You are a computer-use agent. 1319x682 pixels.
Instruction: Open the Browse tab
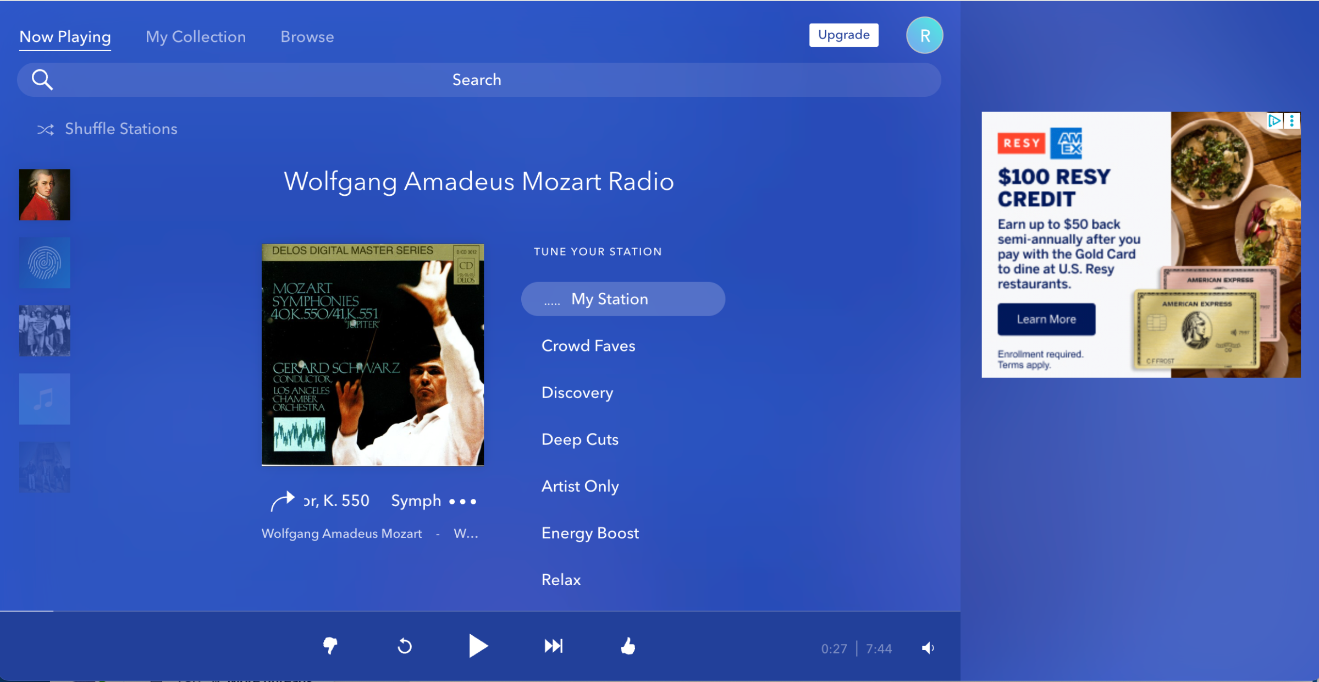[x=307, y=36]
